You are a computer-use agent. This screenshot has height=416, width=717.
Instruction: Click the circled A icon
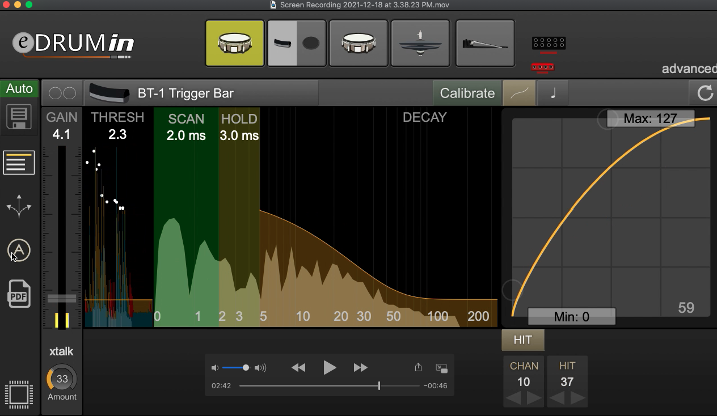(19, 251)
